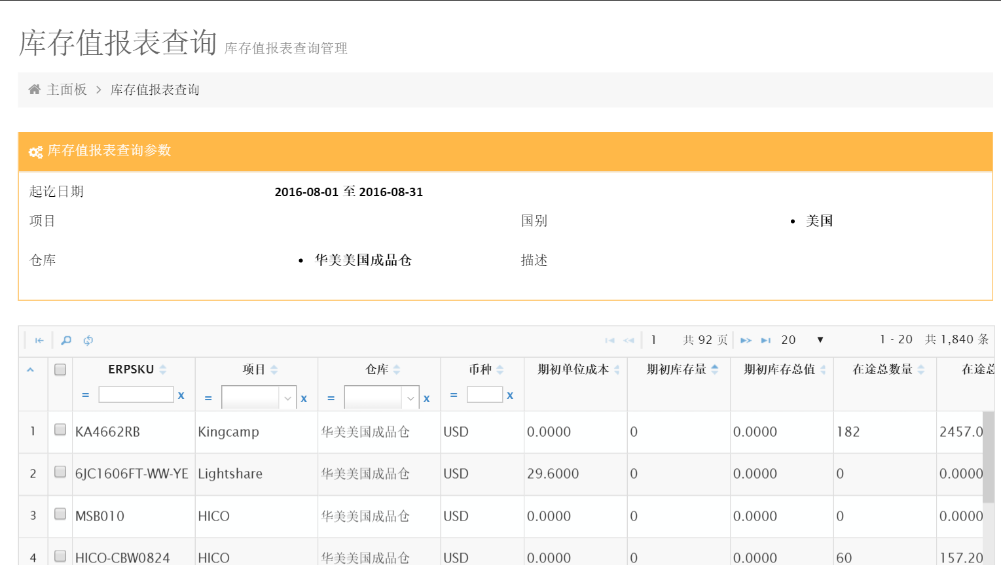Click the 美国 country parameter value

[819, 221]
